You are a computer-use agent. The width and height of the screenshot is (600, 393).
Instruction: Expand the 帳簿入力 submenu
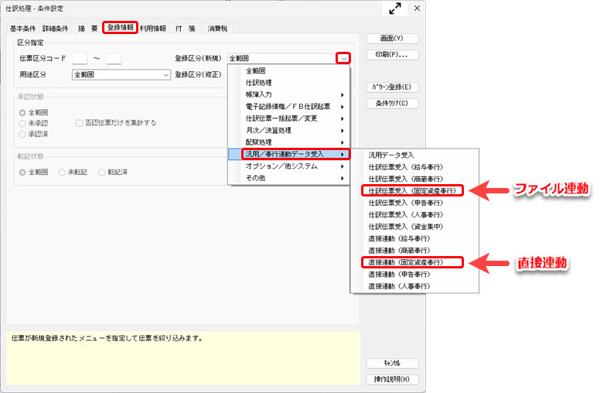(289, 94)
